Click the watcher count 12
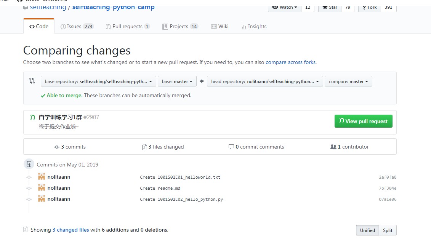 (x=308, y=8)
